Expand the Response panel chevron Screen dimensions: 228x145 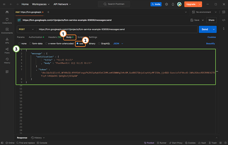tap(217, 138)
